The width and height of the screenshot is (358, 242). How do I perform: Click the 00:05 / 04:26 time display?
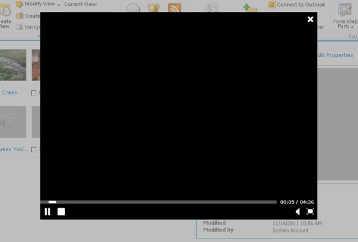(x=297, y=202)
